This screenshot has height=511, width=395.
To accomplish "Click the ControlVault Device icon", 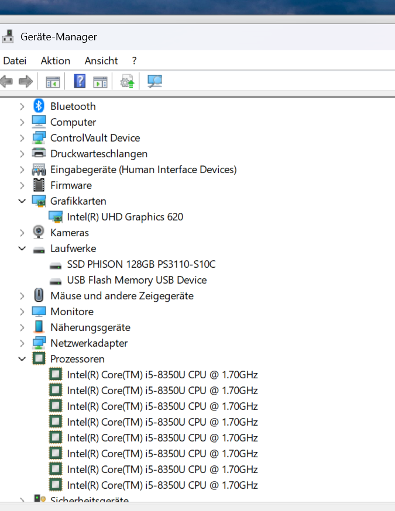I will tap(39, 137).
